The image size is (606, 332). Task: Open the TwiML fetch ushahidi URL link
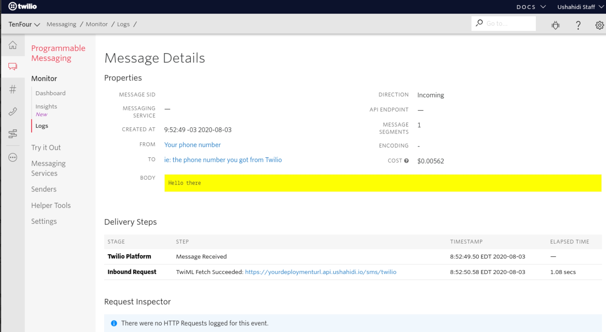320,272
